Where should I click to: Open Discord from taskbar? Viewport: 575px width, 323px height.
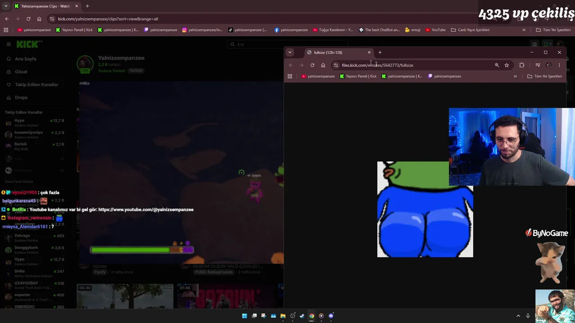click(x=331, y=316)
